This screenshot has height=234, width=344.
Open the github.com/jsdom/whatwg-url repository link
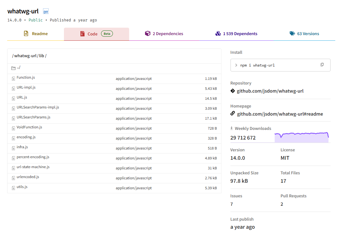(x=270, y=91)
